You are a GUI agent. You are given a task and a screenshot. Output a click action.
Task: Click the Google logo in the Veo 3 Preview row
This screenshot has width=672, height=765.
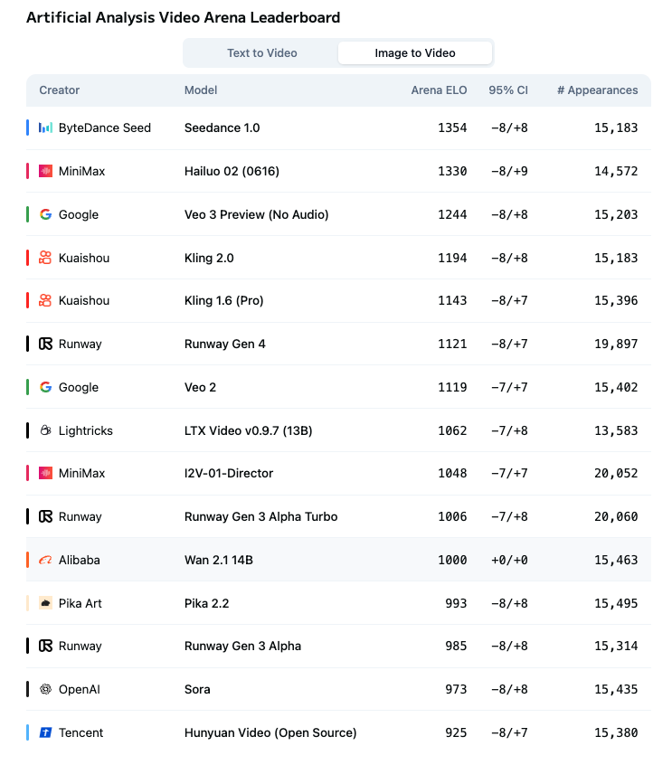coord(45,214)
